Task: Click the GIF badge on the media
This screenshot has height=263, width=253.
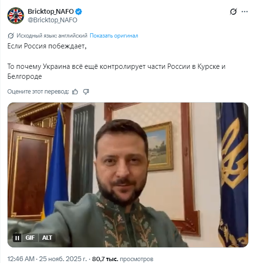Action: pos(30,238)
